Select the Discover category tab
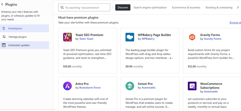Image resolution: width=241 pixels, height=111 pixels. click(123, 7)
